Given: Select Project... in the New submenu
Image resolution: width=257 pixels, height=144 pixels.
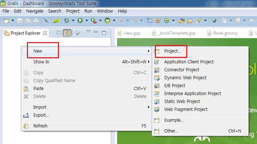Looking at the screenshot, I should (200, 51).
